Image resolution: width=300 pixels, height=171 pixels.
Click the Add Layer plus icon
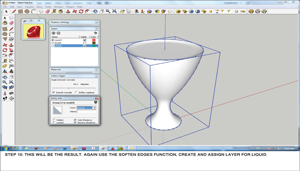click(x=54, y=33)
